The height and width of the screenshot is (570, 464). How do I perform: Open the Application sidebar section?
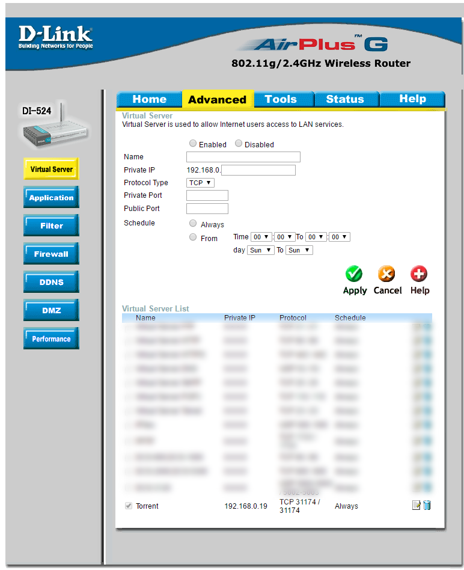[51, 197]
